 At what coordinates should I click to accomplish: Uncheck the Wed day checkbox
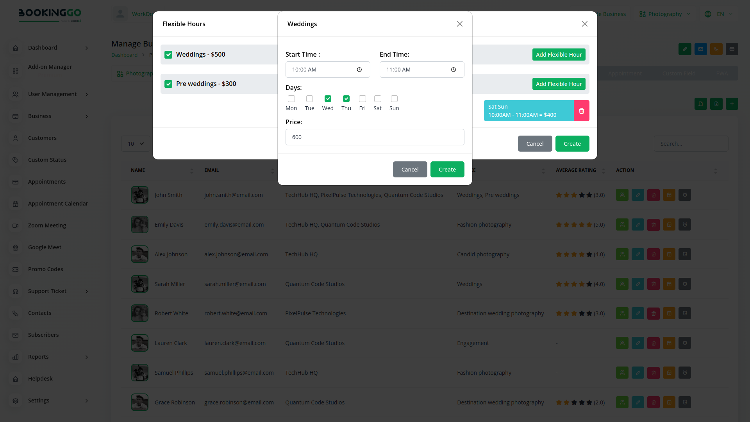tap(328, 99)
